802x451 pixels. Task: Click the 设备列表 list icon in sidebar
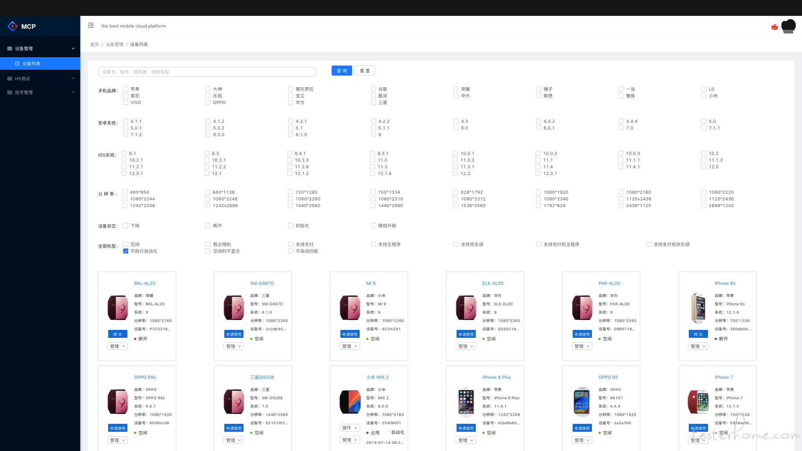pyautogui.click(x=17, y=63)
